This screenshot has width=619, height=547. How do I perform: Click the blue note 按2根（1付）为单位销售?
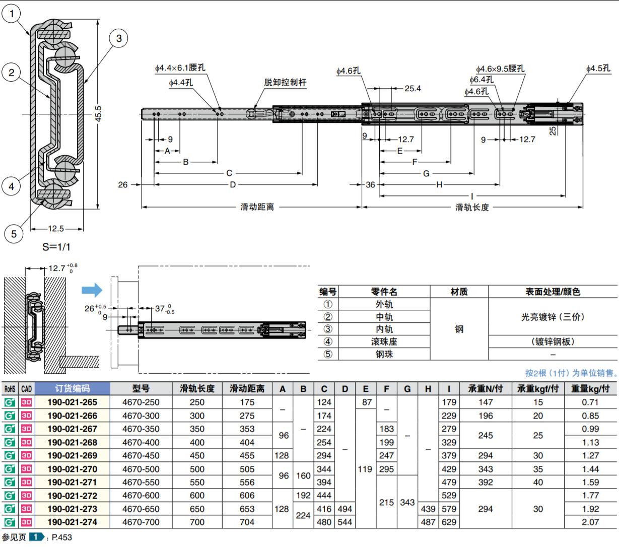(572, 373)
